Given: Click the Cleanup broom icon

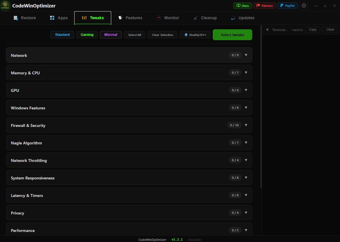Looking at the screenshot, I should (x=195, y=18).
